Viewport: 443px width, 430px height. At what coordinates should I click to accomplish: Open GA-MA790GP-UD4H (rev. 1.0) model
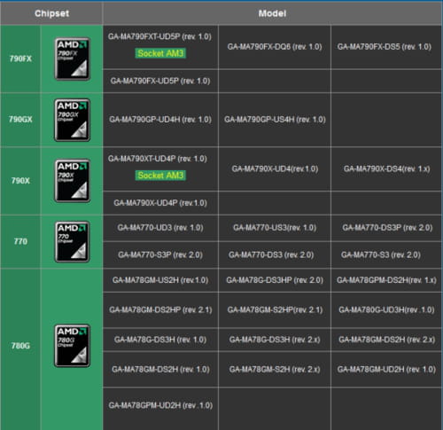pyautogui.click(x=160, y=120)
